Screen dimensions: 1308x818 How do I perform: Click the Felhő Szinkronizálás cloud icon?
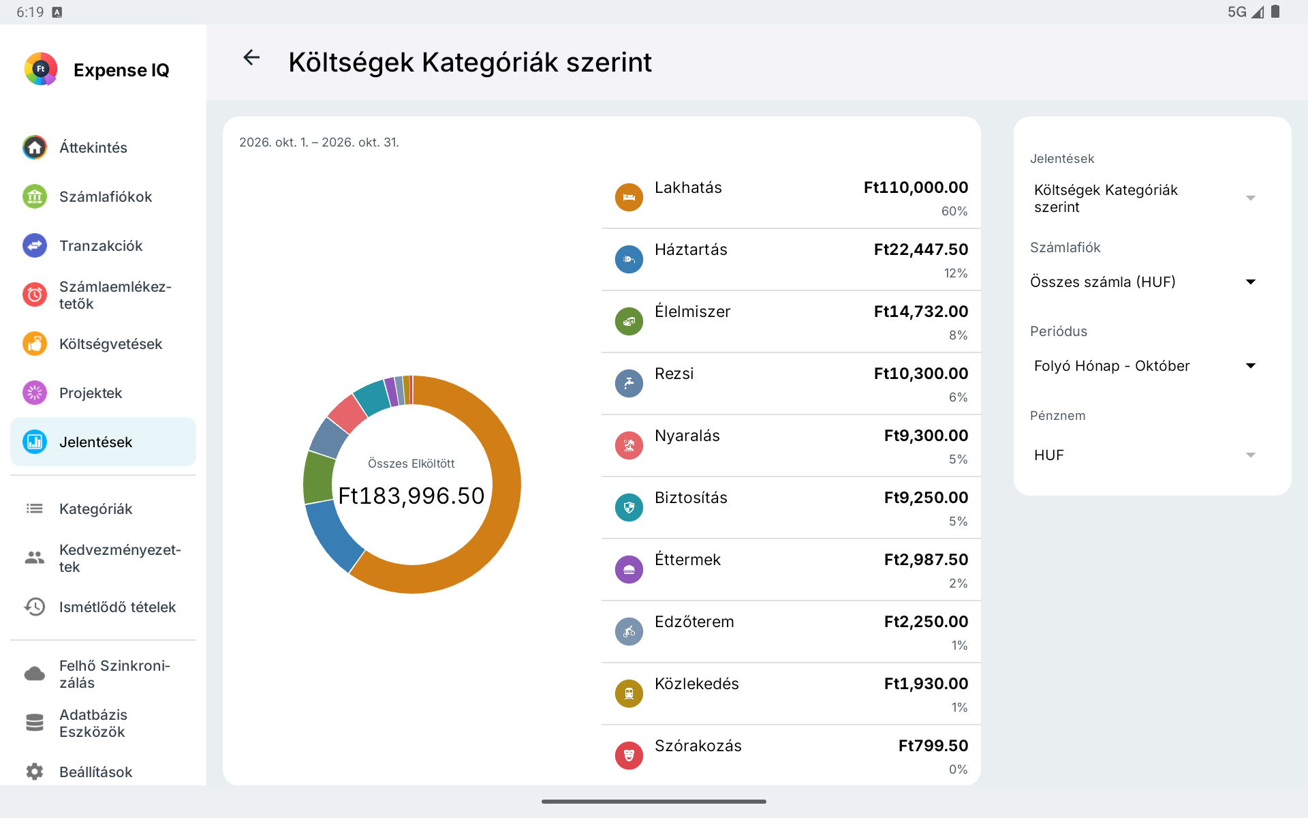pos(35,674)
